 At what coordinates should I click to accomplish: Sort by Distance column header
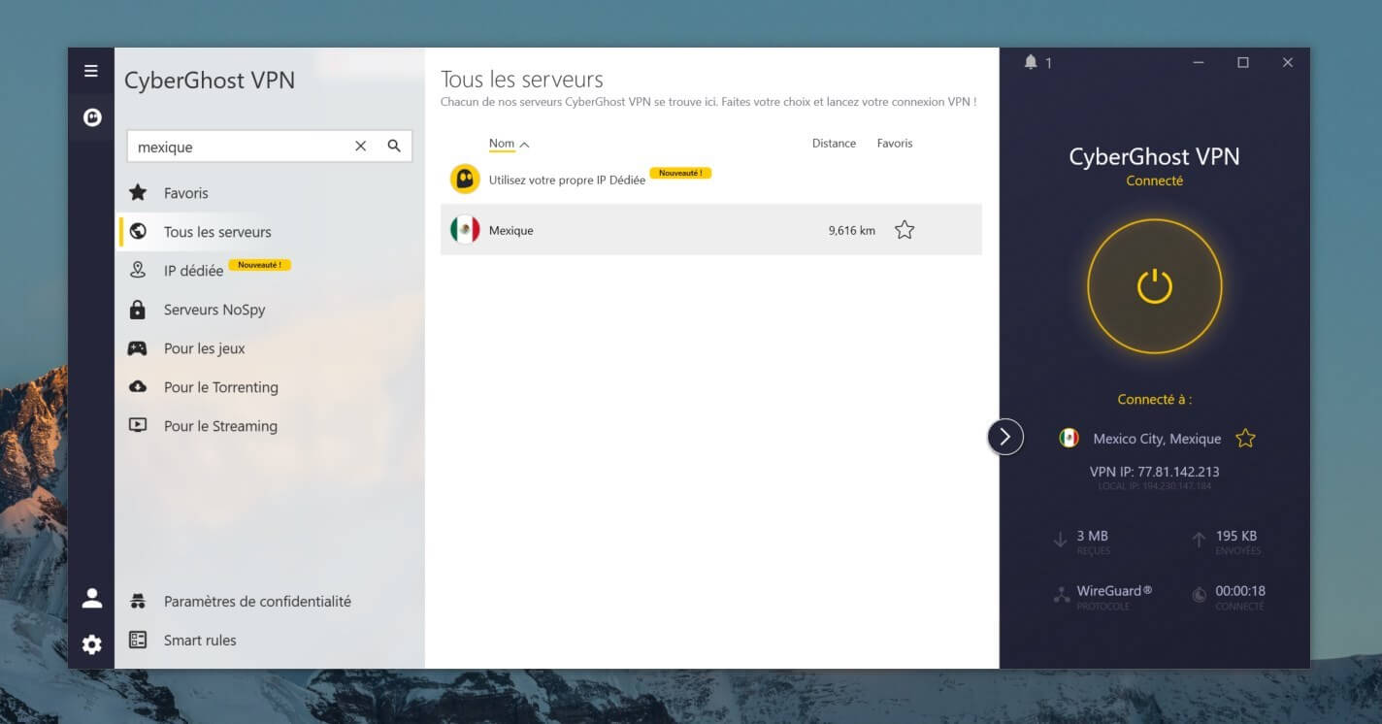pos(834,143)
